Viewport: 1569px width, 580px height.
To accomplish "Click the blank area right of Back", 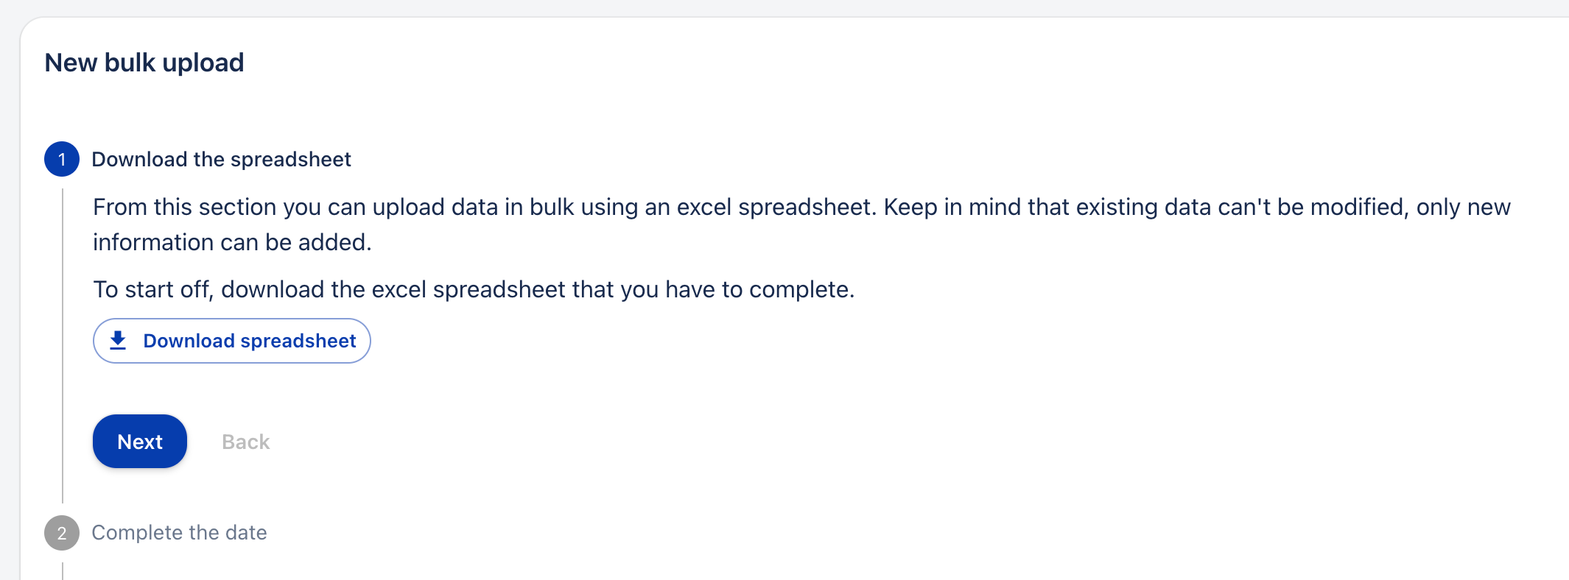I will tap(663, 442).
